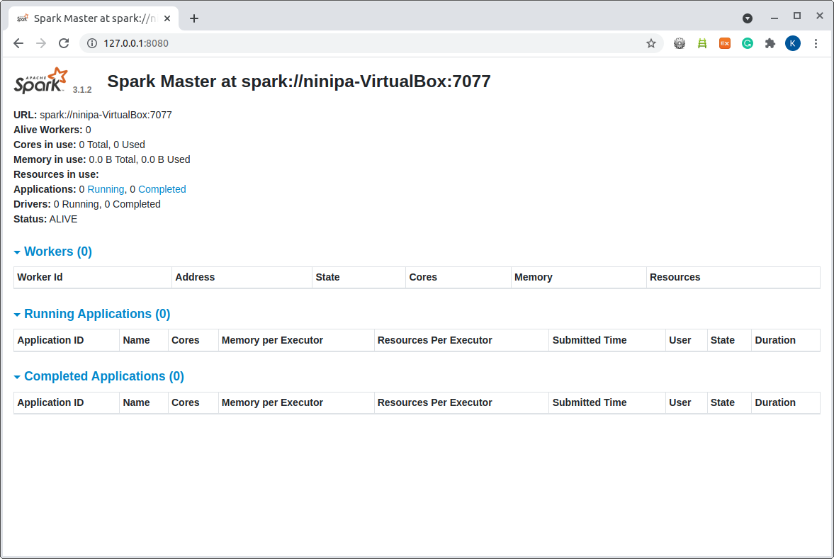
Task: Click the Status: ALIVE text
Action: [x=45, y=219]
